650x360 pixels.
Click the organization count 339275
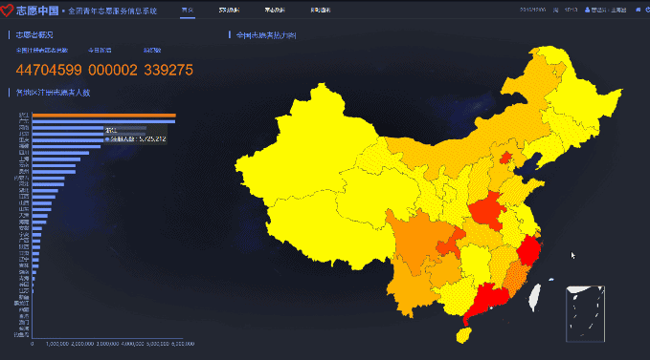coord(168,70)
